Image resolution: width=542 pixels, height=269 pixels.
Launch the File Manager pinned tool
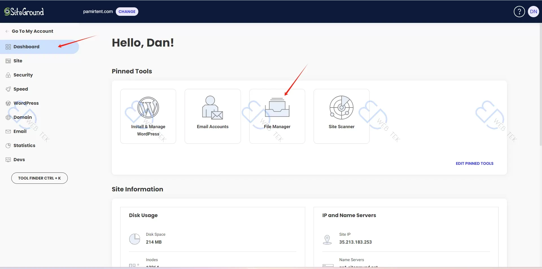(277, 116)
